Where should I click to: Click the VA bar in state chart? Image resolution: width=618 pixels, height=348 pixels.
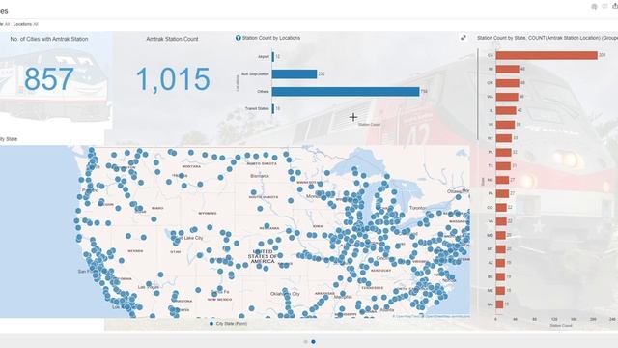(x=501, y=221)
